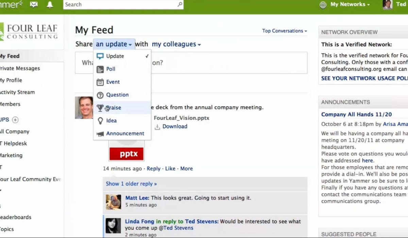This screenshot has width=408, height=238.
Task: Open Topics in sidebar
Action: (x=7, y=229)
